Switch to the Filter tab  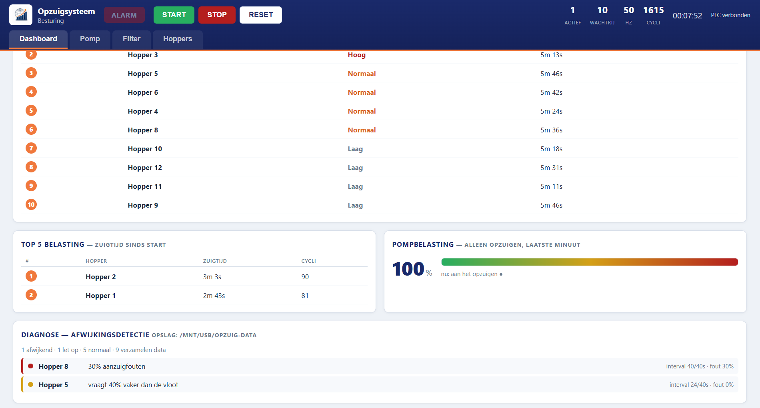click(132, 39)
